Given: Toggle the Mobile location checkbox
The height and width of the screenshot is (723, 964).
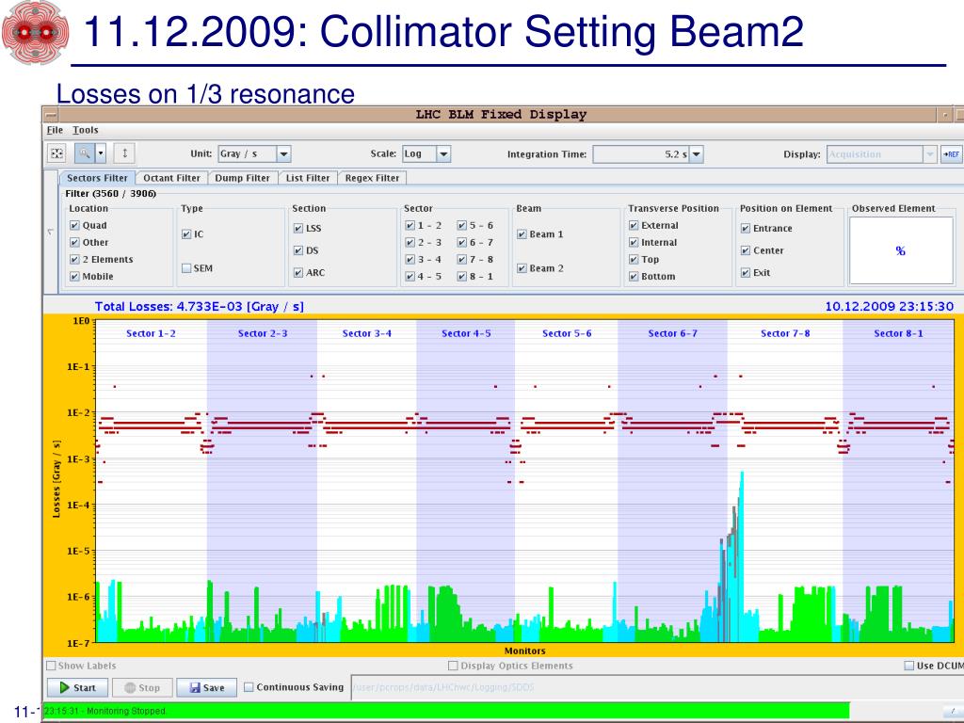Looking at the screenshot, I should [x=74, y=277].
